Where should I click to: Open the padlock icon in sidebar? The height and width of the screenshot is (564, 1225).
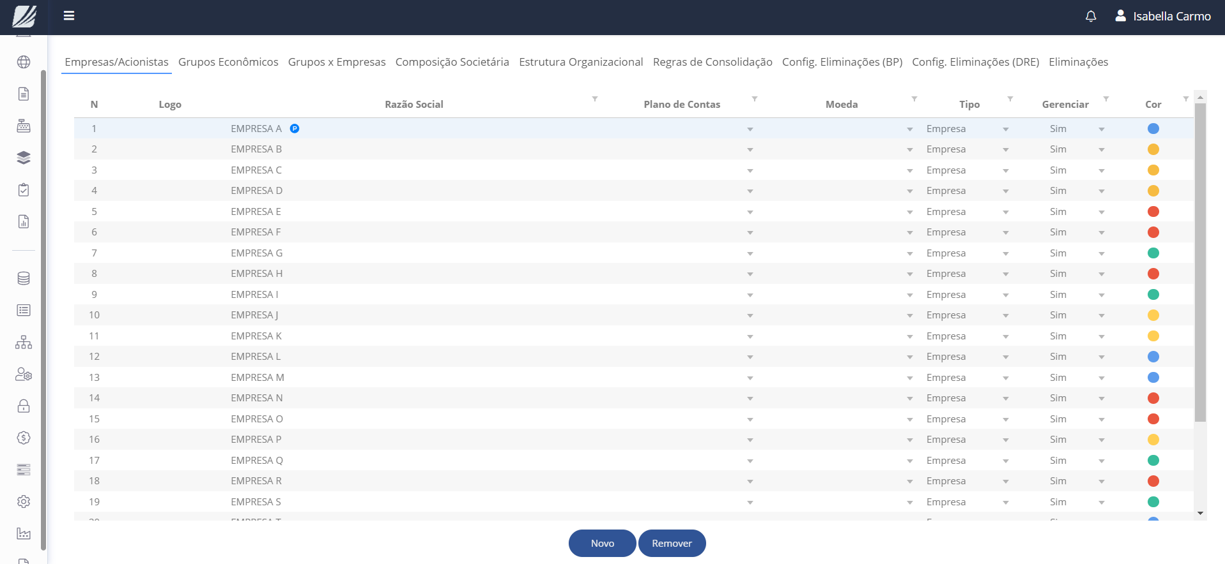point(24,406)
